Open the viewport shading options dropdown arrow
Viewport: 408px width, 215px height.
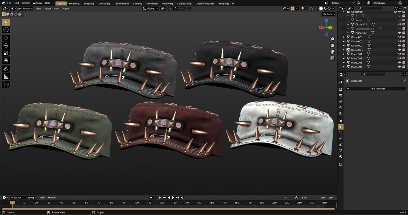pyautogui.click(x=334, y=8)
